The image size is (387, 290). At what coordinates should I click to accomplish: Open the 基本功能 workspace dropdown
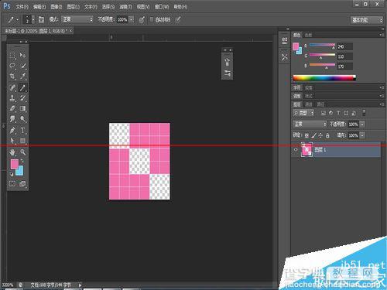pyautogui.click(x=366, y=20)
